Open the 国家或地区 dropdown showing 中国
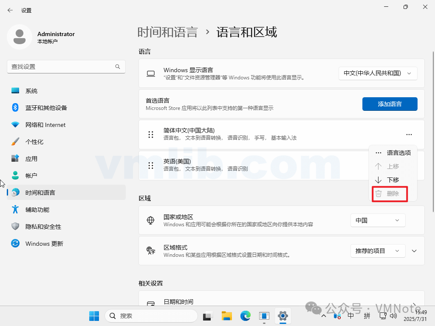The width and height of the screenshot is (435, 326). tap(378, 220)
